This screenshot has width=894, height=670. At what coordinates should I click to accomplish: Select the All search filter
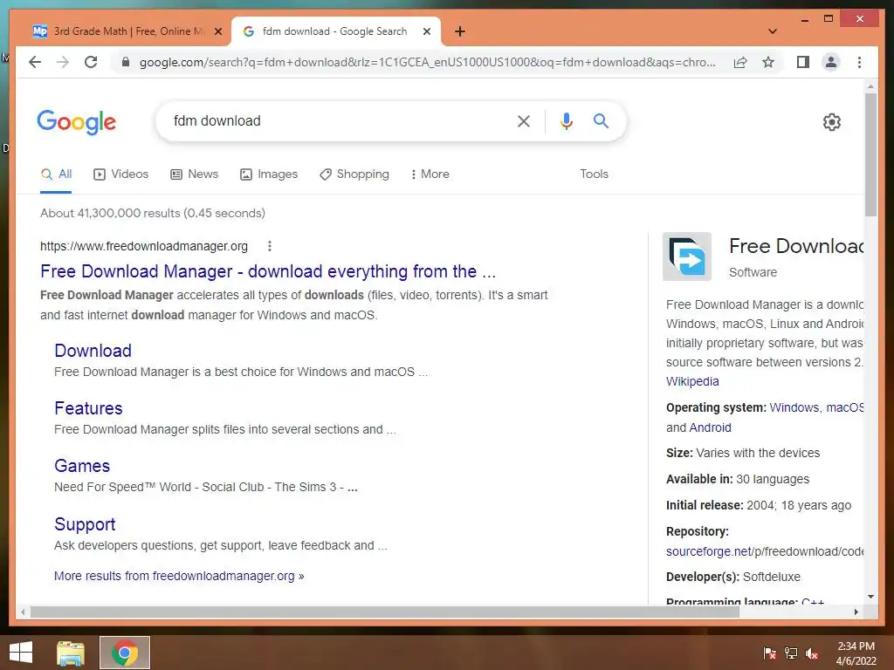pos(56,174)
